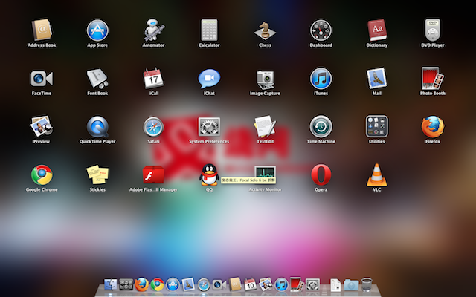Viewport: 476px width, 297px height.
Task: Open Time Machine
Action: click(321, 127)
